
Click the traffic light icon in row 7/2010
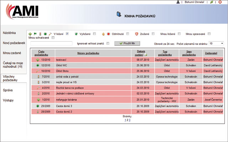[x=38, y=77]
